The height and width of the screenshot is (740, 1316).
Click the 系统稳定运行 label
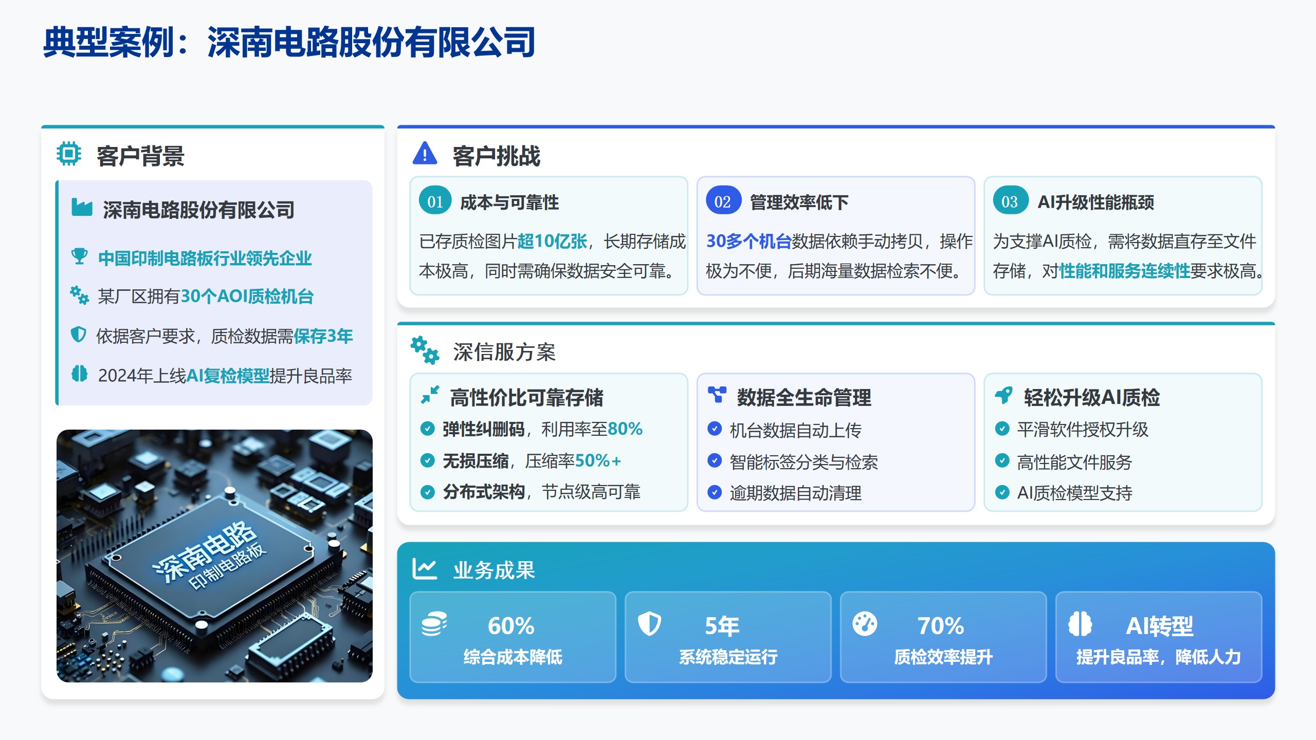(728, 657)
